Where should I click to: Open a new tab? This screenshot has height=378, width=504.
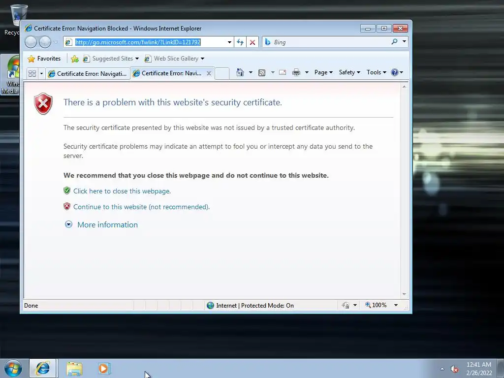pos(222,74)
